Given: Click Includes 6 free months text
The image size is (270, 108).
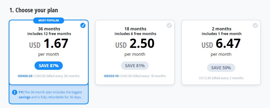Looking at the screenshot, I should tap(135, 34).
